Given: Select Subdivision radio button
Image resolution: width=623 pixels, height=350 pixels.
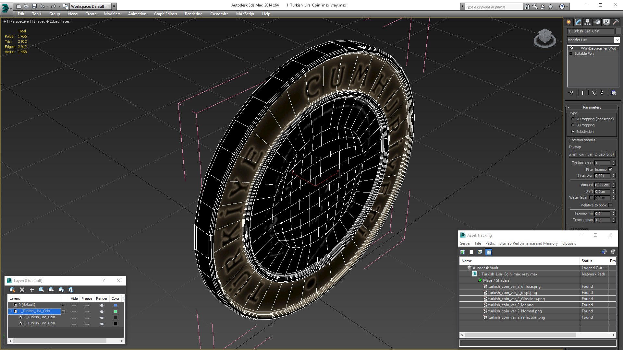Looking at the screenshot, I should point(573,132).
